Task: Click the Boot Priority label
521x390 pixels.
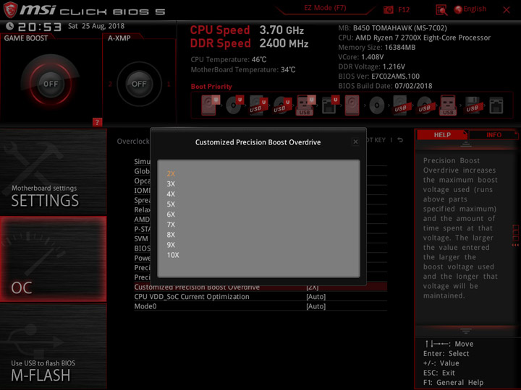Action: tap(211, 86)
